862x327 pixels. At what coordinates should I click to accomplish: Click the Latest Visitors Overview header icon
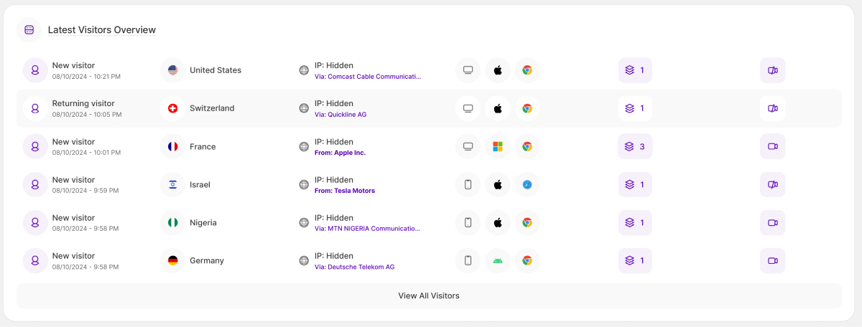[29, 30]
